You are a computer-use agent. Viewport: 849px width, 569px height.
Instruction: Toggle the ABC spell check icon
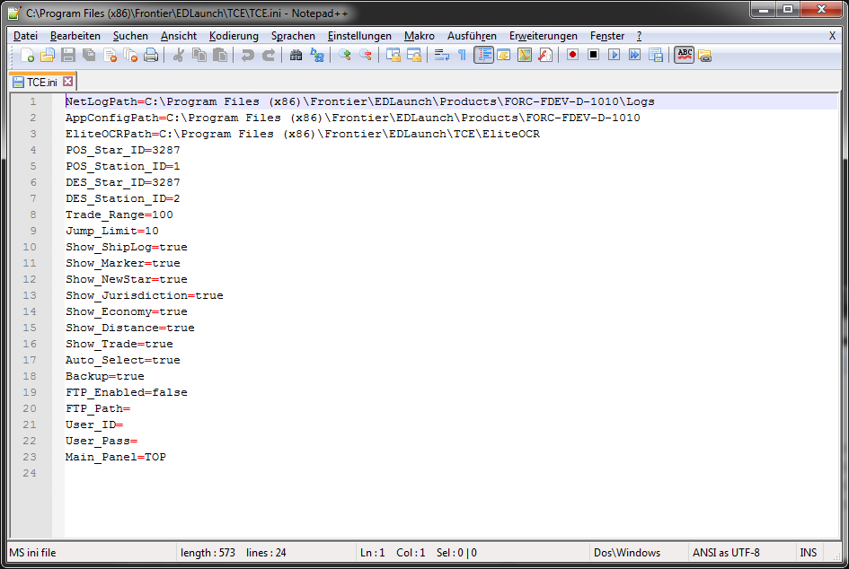pyautogui.click(x=684, y=55)
